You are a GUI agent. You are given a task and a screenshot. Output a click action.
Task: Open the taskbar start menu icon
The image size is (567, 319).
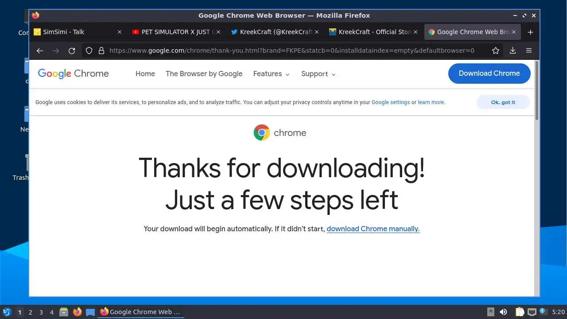pos(7,312)
